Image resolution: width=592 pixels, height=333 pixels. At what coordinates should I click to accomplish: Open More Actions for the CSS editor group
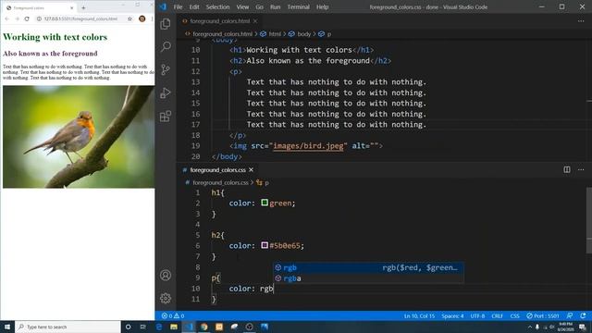[x=581, y=169]
